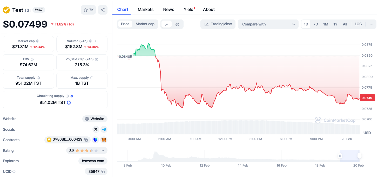
Task: Copy the UCID 35647 value
Action: pos(103,172)
